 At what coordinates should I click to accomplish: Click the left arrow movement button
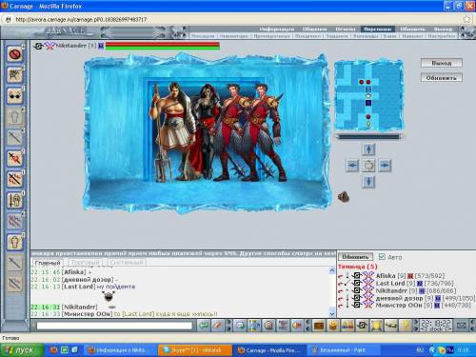(352, 166)
